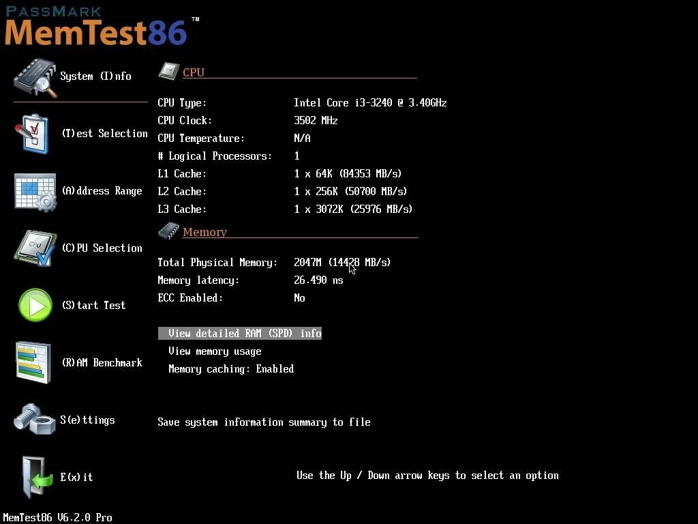
Task: Click the System Info chip magnifier icon
Action: tap(35, 78)
